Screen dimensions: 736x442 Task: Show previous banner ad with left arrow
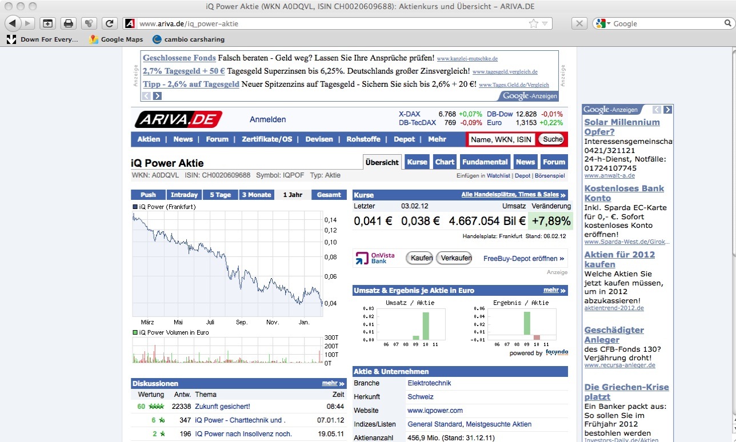tap(147, 96)
